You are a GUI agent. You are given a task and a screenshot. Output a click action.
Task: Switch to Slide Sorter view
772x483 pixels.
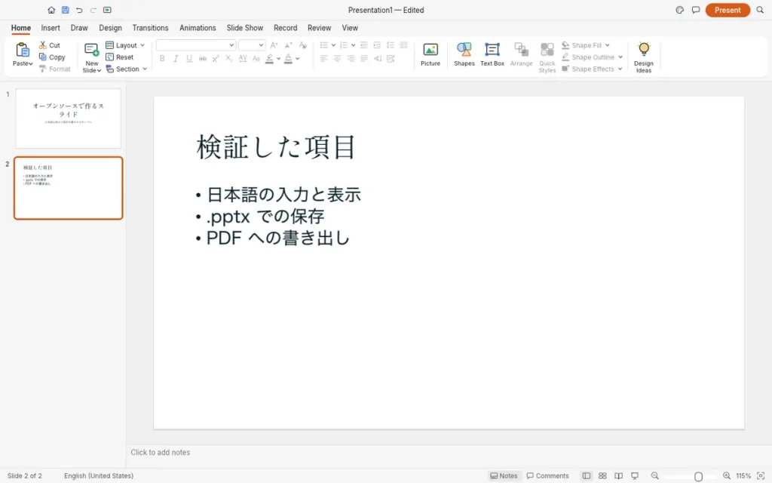(602, 475)
